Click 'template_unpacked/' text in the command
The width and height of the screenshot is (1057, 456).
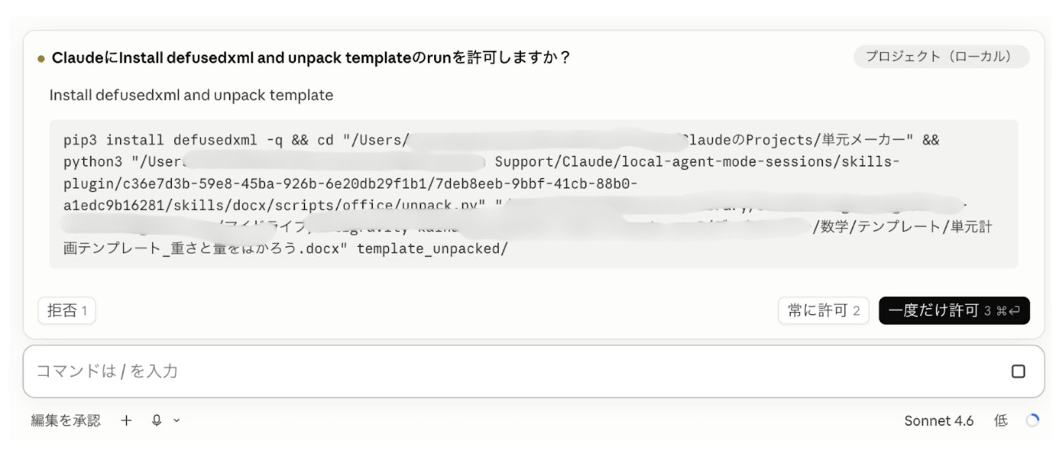click(x=432, y=248)
